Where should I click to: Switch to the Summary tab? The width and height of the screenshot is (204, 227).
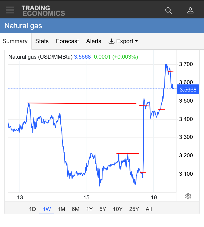click(x=15, y=41)
